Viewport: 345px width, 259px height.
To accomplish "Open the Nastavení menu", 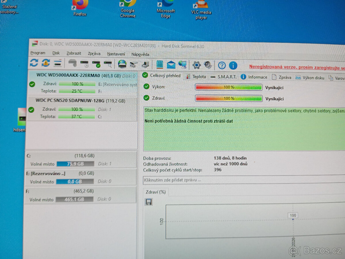I will click(x=116, y=54).
